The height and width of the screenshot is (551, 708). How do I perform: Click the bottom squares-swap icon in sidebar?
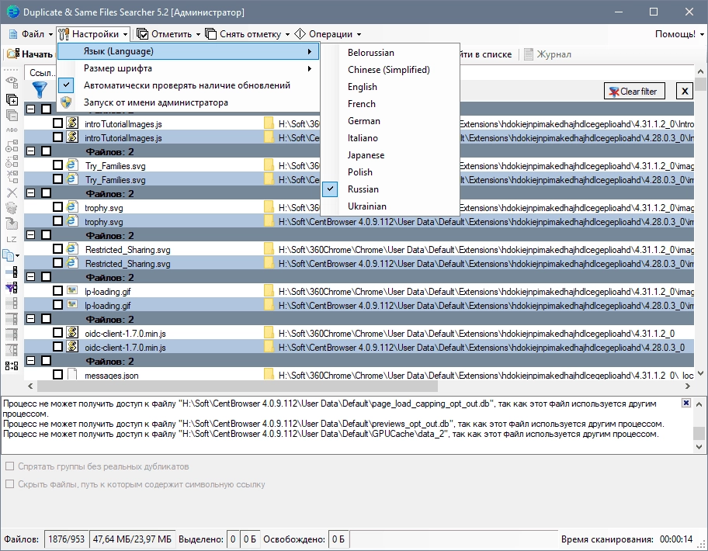[x=12, y=366]
